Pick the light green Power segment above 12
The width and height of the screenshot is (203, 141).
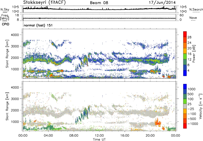tap(185, 57)
